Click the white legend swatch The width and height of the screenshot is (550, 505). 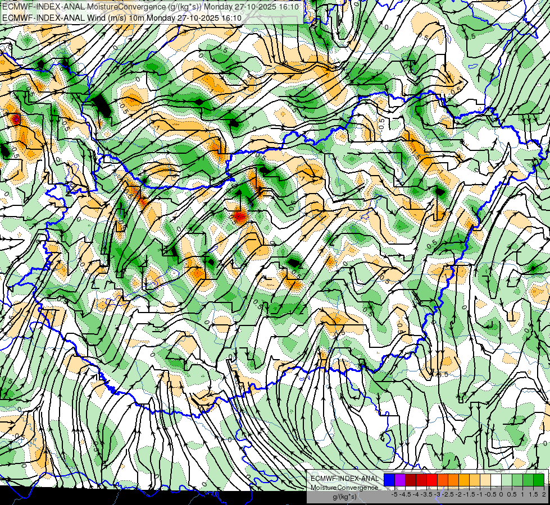(x=496, y=480)
